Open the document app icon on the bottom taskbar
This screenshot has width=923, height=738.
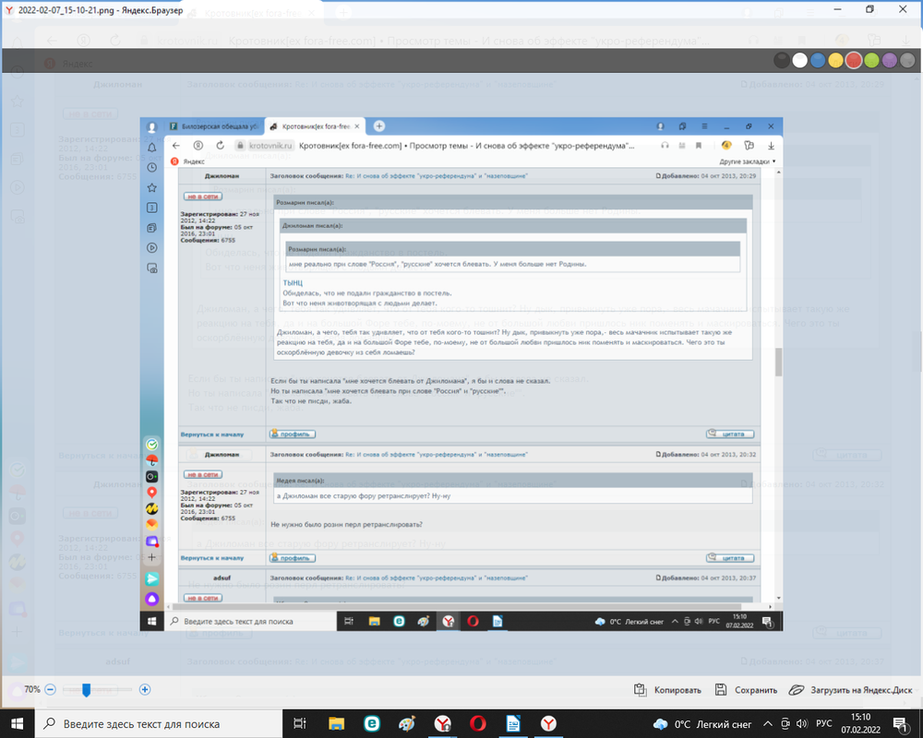pos(513,724)
